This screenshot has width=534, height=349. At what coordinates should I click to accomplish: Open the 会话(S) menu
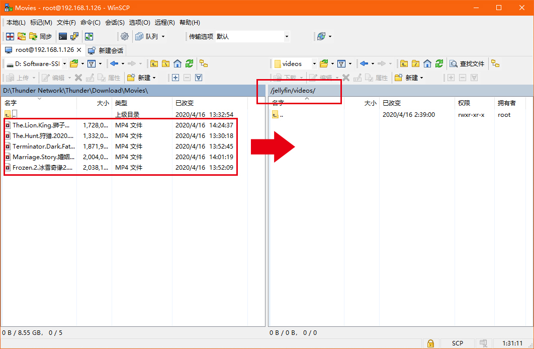click(115, 23)
